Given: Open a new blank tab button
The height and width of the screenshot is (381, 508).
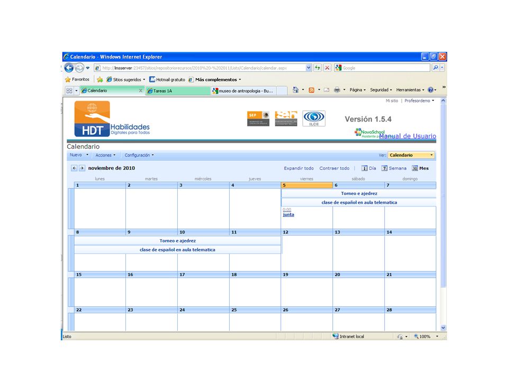Looking at the screenshot, I should [x=282, y=90].
